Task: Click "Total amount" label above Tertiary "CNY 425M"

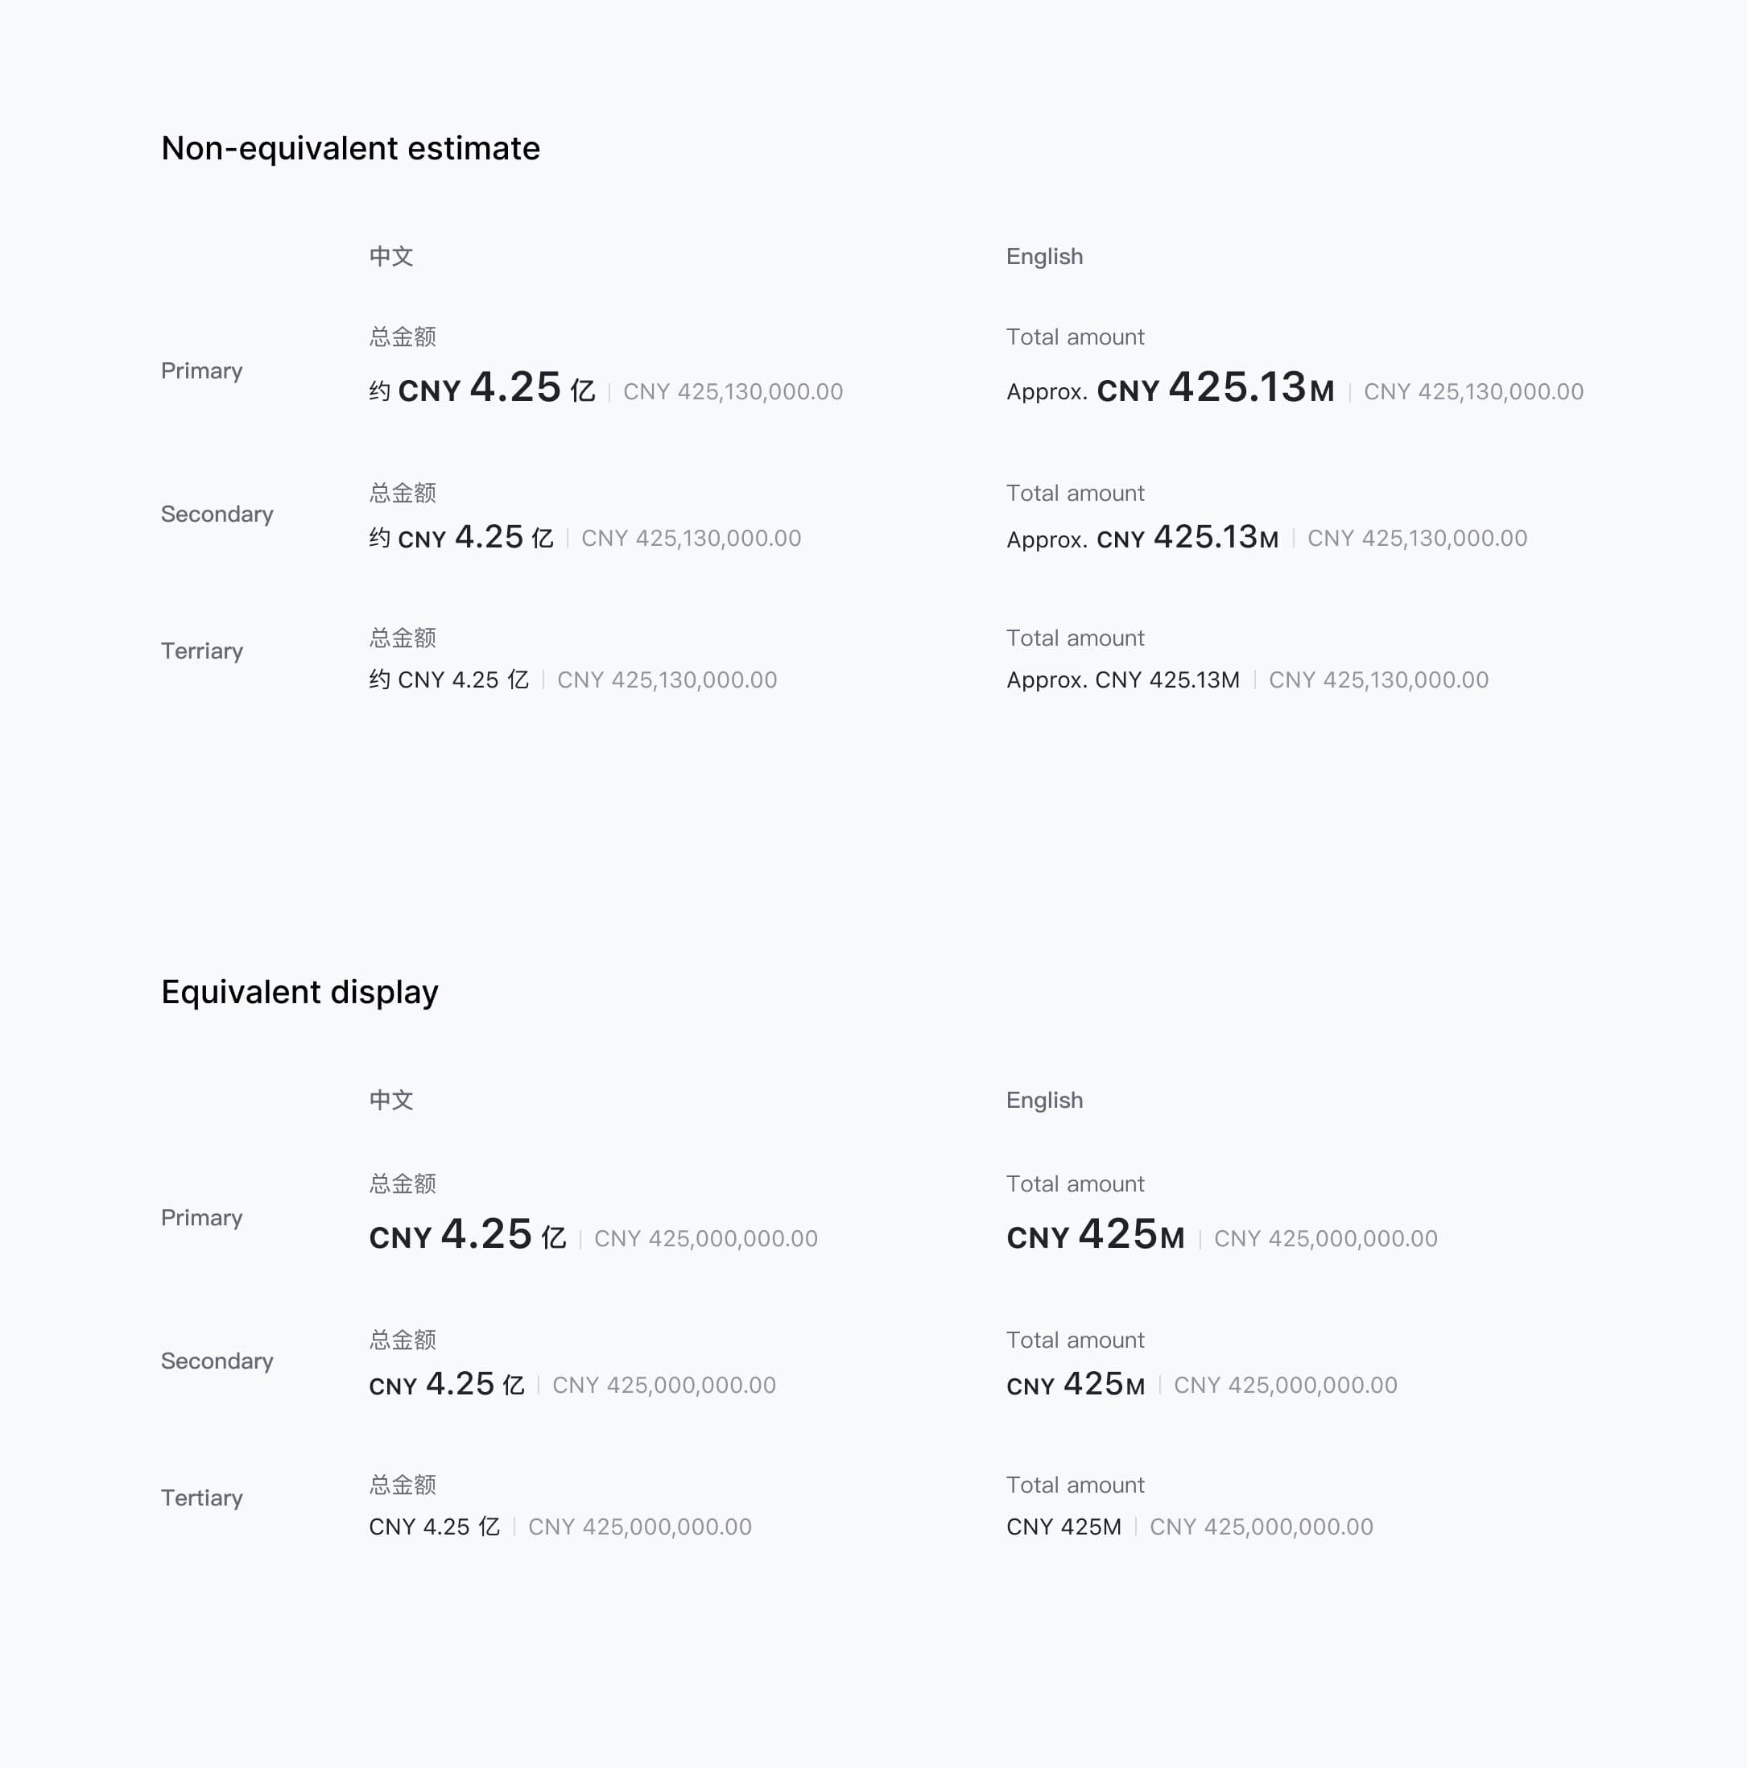Action: tap(1076, 1485)
